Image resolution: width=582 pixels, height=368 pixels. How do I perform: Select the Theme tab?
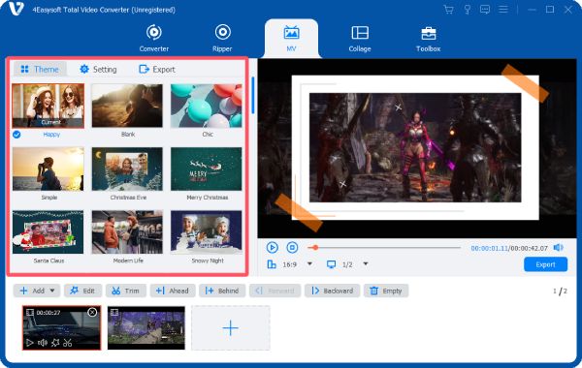[40, 70]
